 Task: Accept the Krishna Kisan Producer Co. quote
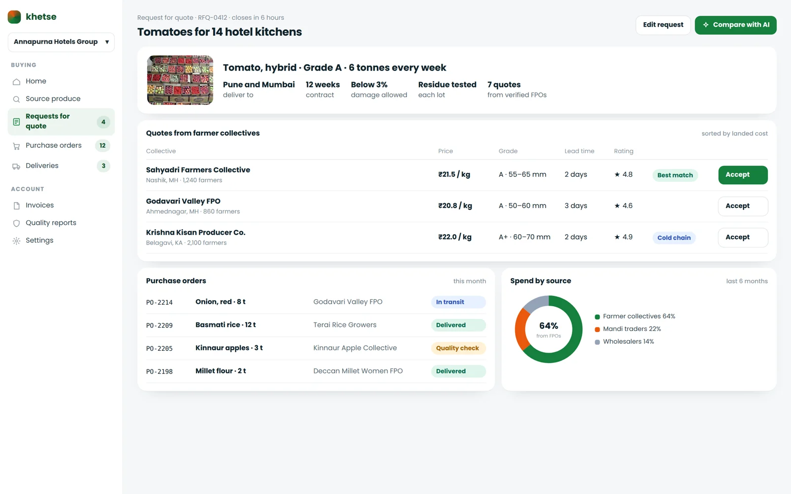pos(743,238)
